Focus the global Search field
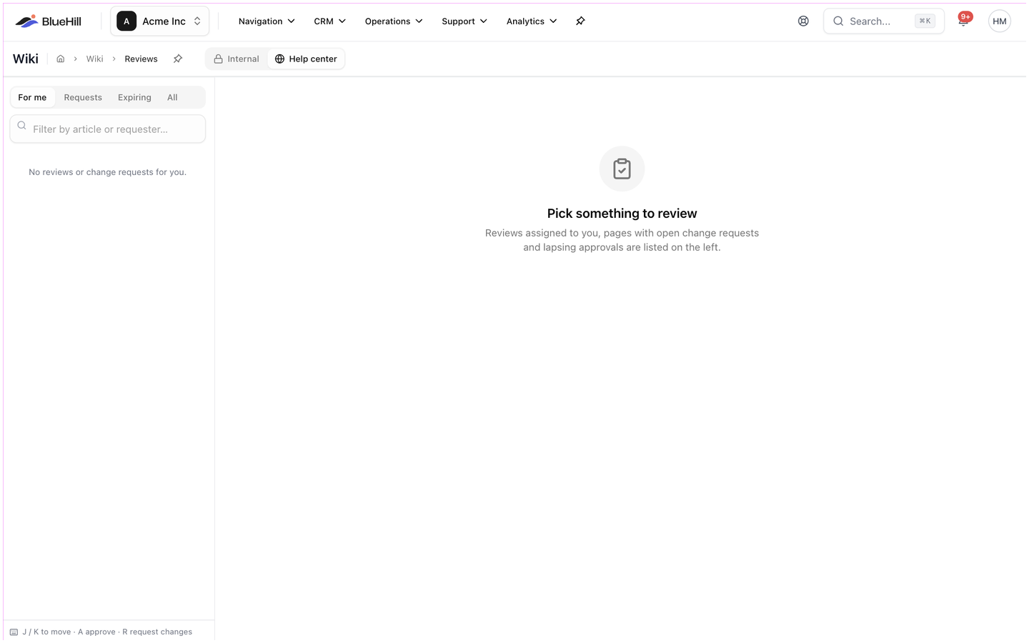 pos(884,21)
